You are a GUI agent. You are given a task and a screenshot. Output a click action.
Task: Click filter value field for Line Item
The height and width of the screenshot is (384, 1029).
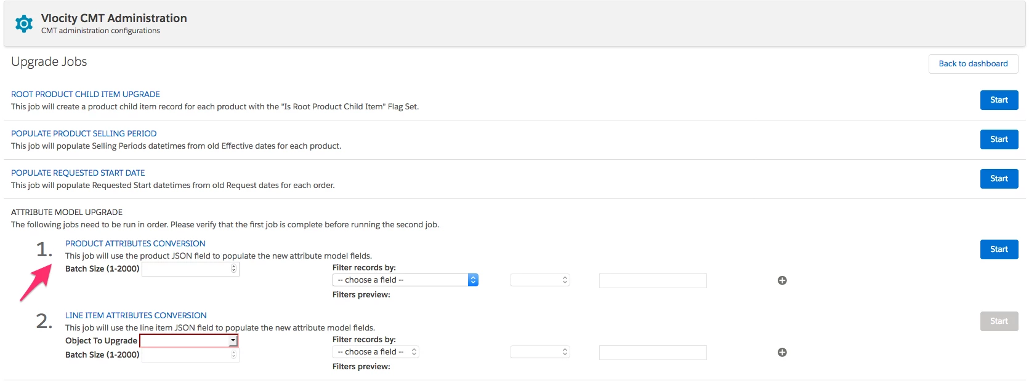pyautogui.click(x=653, y=353)
